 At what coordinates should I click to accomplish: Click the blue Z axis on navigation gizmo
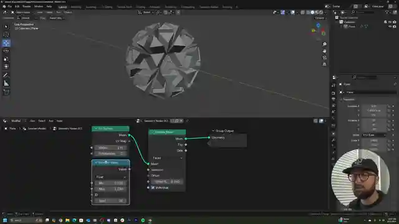(318, 25)
